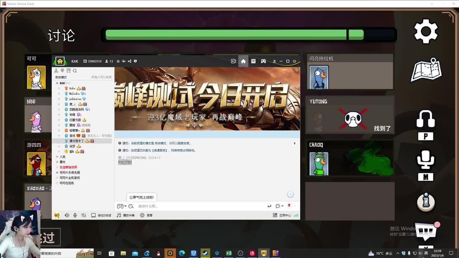Switch to the gamepad games tab
Viewport: 459px width, 258px height.
(263, 61)
